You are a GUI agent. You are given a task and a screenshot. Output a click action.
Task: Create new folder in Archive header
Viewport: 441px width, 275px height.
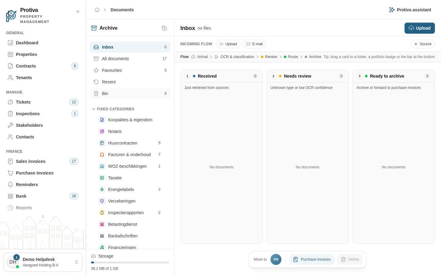(x=164, y=28)
